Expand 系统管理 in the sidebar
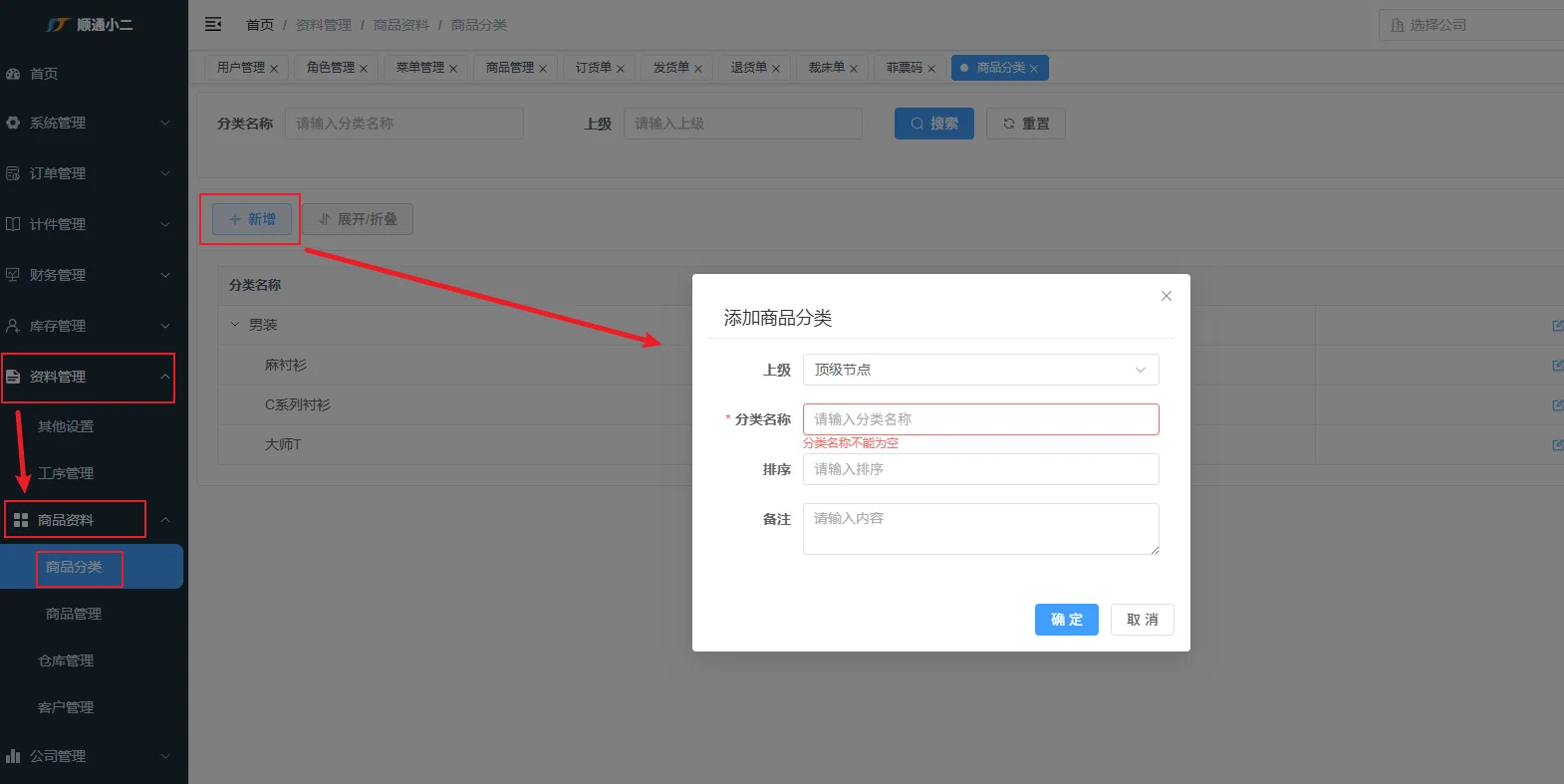Image resolution: width=1564 pixels, height=784 pixels. click(88, 123)
